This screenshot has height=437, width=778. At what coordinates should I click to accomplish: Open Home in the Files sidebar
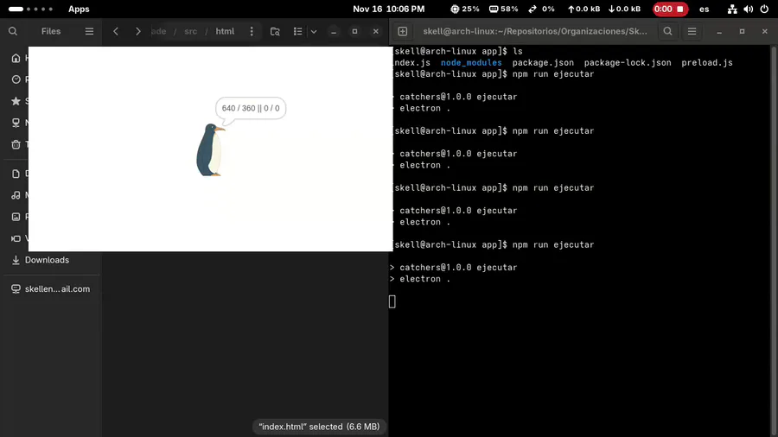tap(16, 58)
